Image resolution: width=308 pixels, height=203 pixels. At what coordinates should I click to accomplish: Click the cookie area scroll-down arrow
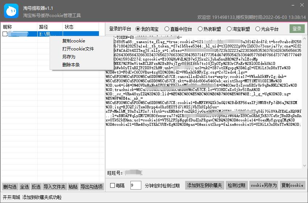304,165
